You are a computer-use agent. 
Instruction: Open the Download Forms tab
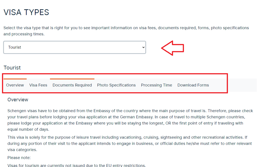coord(193,85)
